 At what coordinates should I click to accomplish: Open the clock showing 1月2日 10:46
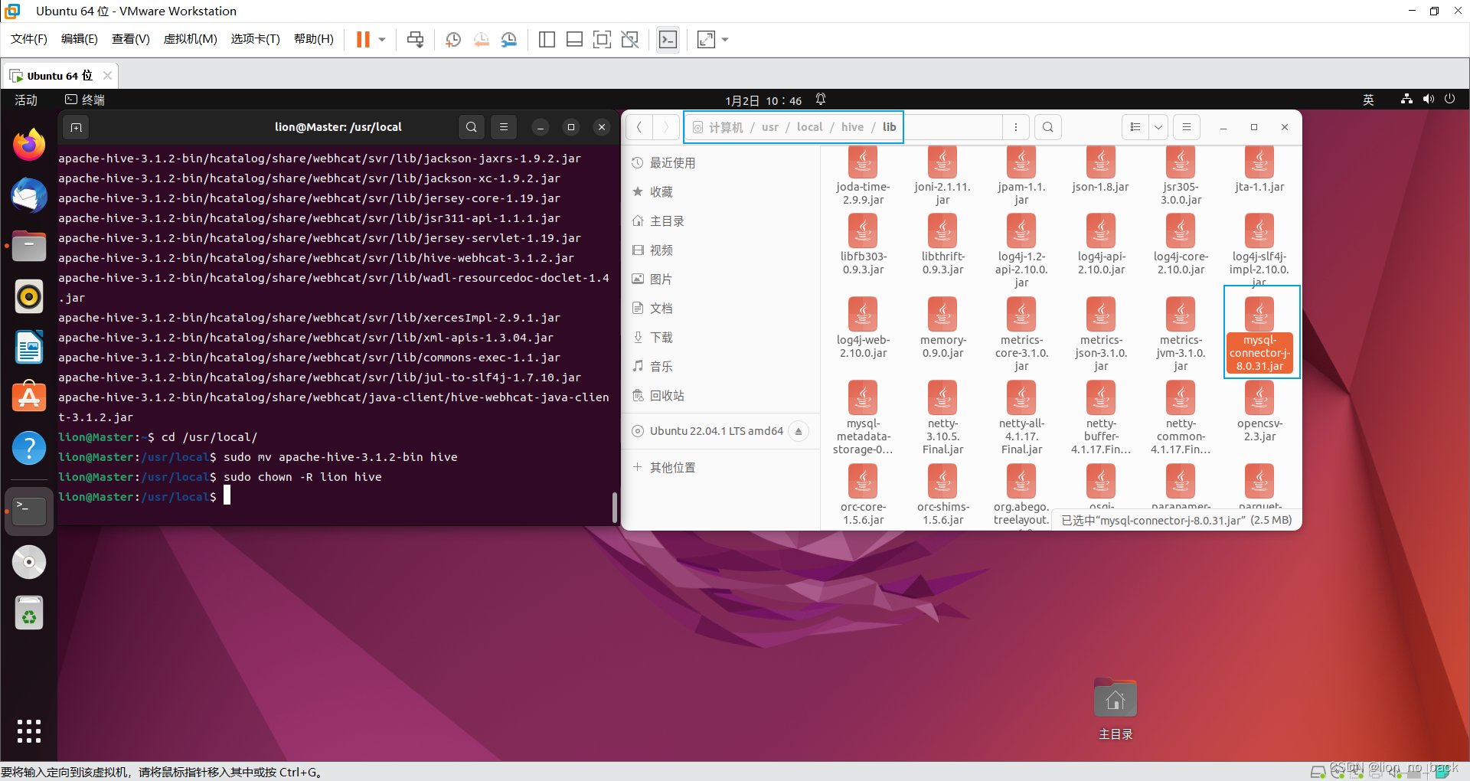[763, 100]
